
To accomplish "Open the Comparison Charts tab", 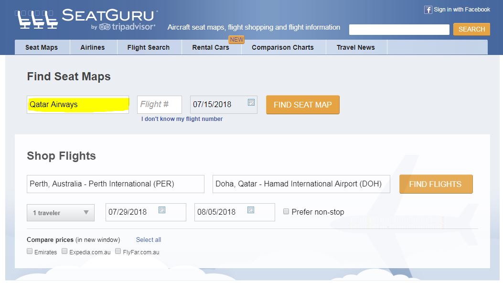I will [x=283, y=47].
